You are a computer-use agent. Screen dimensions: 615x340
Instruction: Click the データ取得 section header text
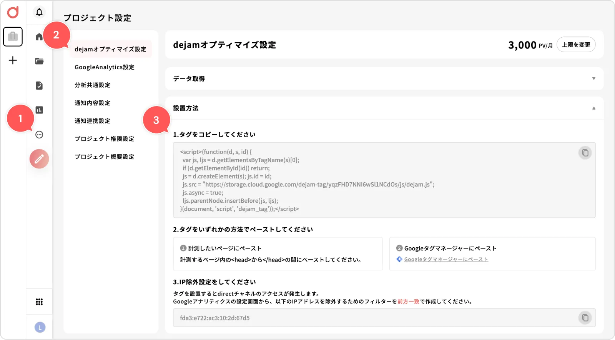click(189, 79)
